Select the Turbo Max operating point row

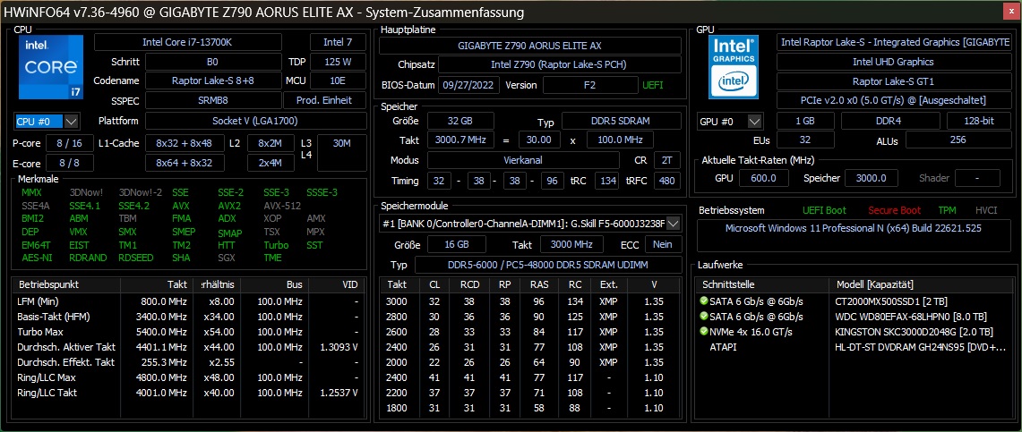tap(188, 332)
